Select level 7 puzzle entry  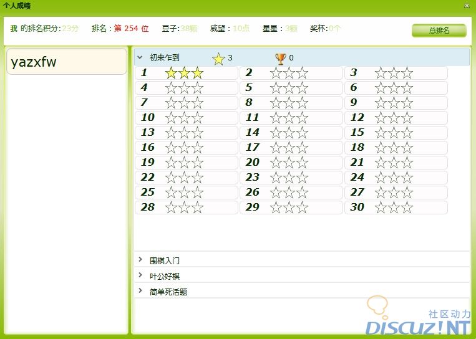185,103
